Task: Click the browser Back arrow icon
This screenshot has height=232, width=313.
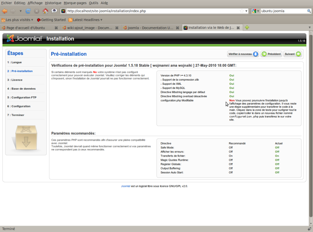Action: [x=5, y=11]
